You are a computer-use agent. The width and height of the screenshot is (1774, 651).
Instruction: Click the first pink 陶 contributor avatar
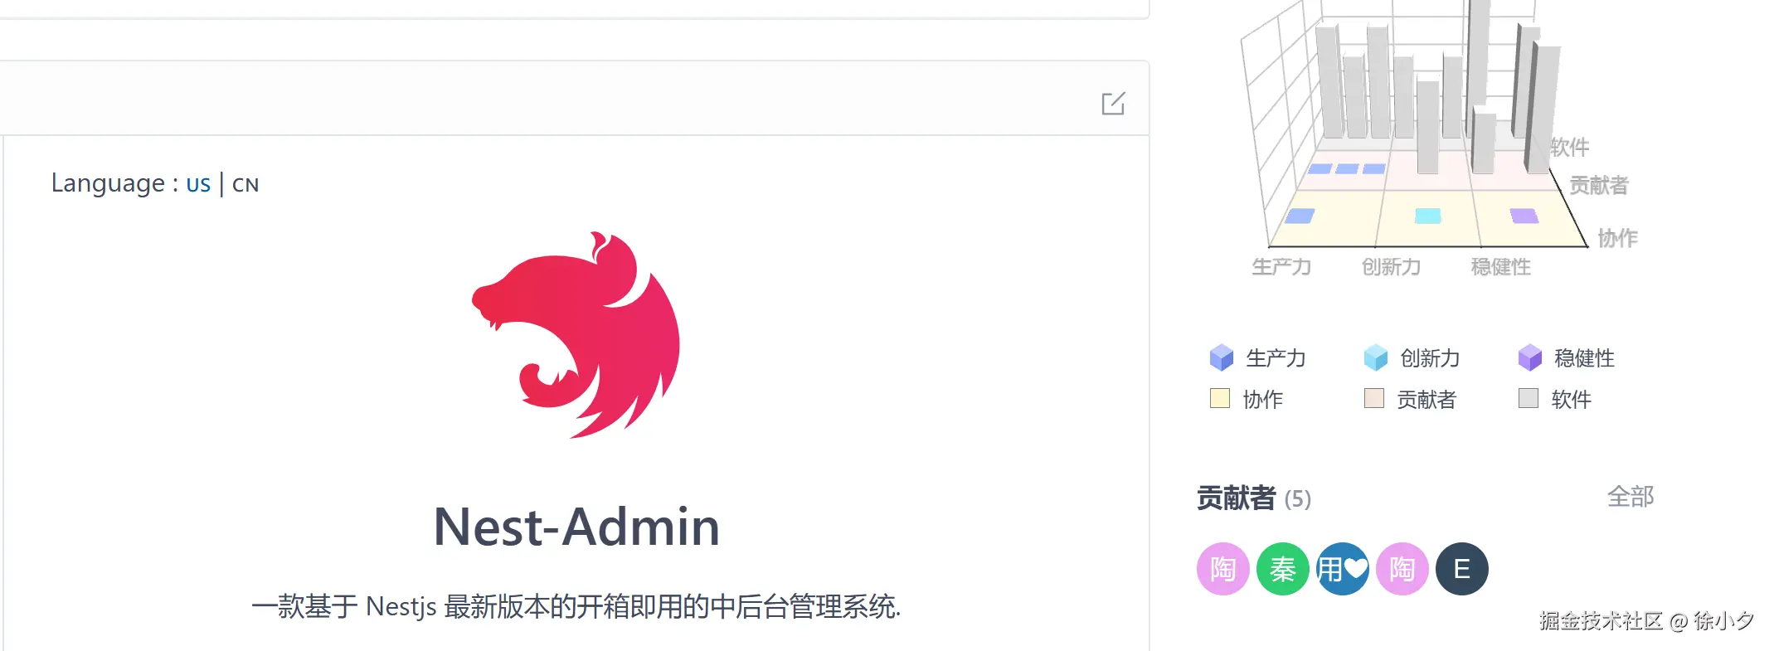pyautogui.click(x=1222, y=569)
